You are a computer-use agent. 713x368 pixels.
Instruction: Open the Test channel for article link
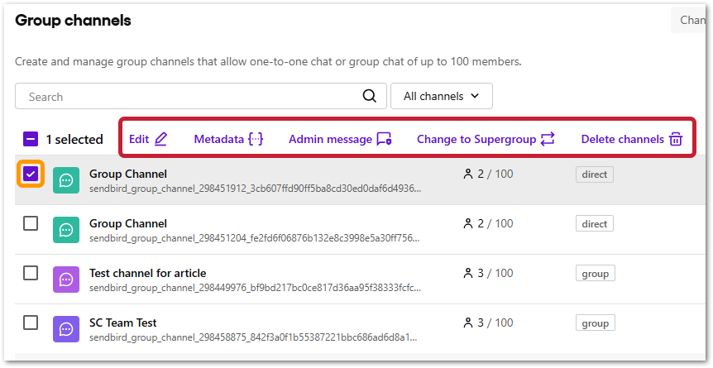[147, 273]
